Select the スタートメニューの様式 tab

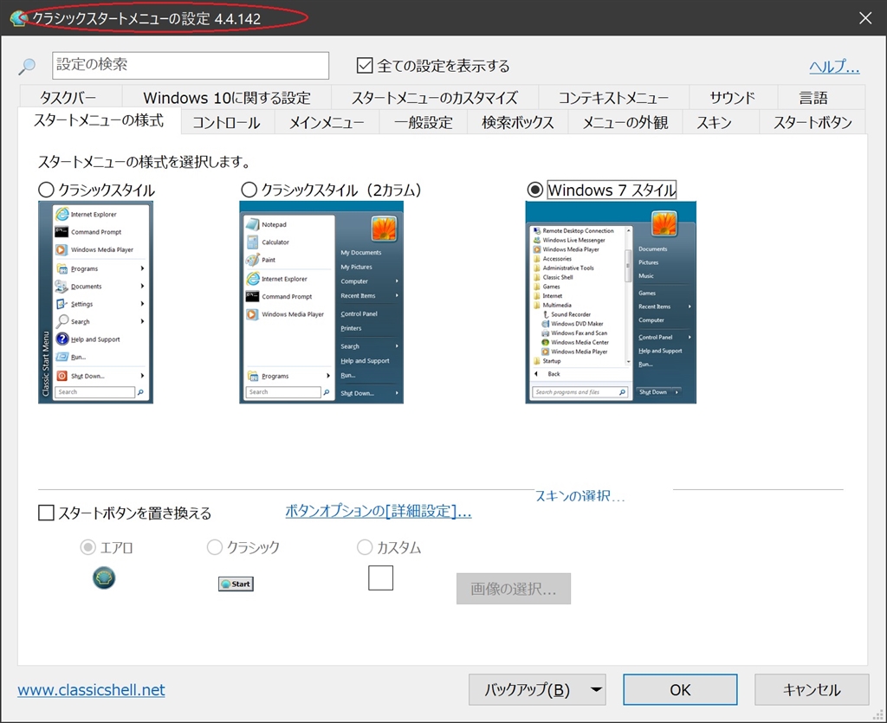pos(99,120)
